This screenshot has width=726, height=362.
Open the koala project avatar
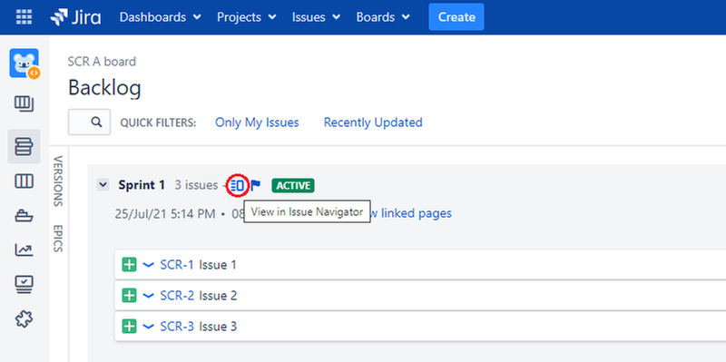[25, 64]
